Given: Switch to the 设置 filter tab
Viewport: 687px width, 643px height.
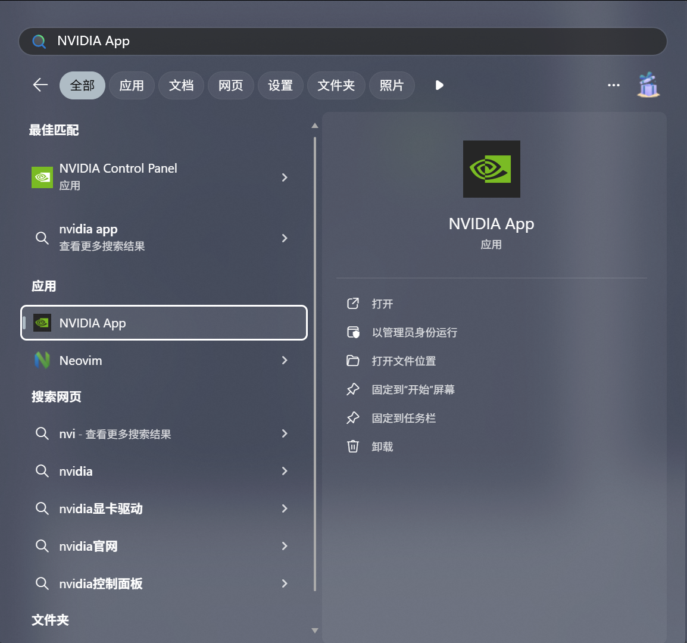Looking at the screenshot, I should (280, 85).
